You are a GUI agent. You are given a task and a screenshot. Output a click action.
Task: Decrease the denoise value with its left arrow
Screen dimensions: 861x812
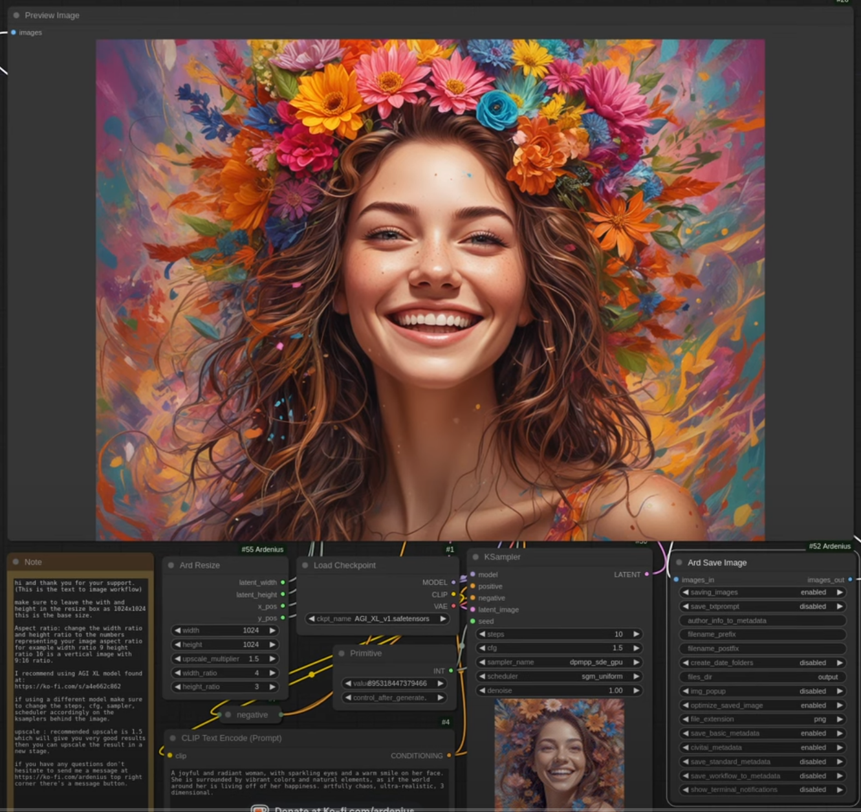tap(482, 690)
